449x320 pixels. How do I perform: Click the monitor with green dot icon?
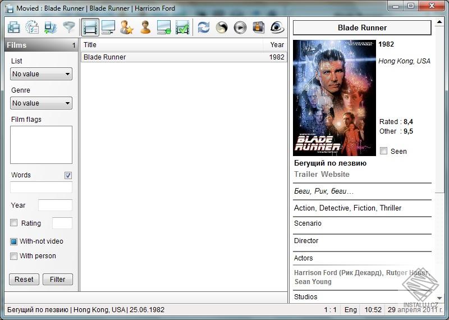click(164, 28)
